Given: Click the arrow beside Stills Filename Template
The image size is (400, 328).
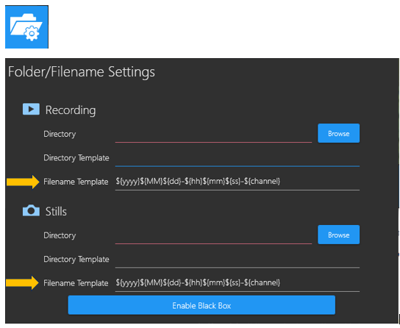Looking at the screenshot, I should coord(23,282).
